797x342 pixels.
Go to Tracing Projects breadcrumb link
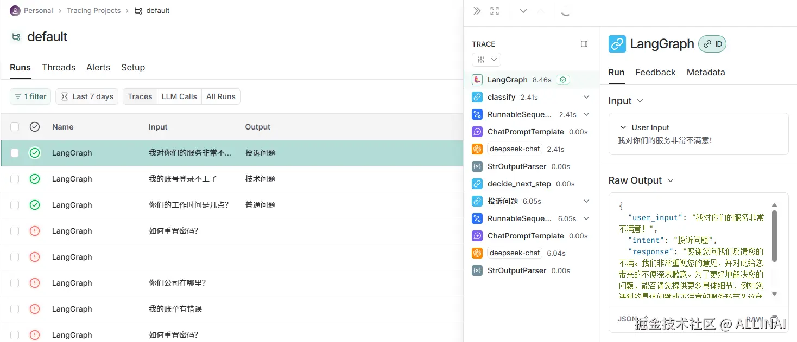pyautogui.click(x=93, y=10)
